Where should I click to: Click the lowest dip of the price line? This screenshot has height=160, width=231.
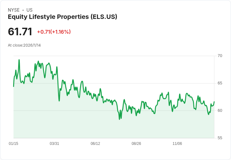[119, 119]
